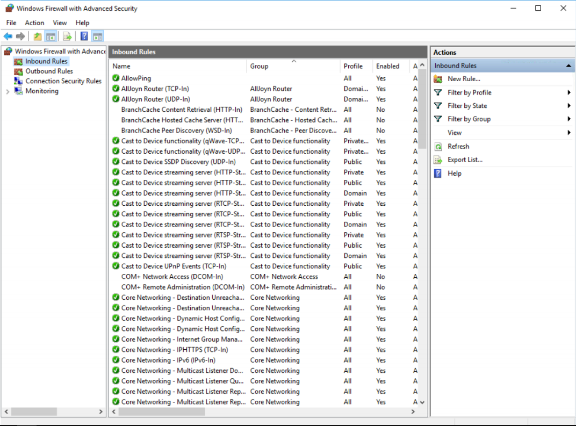576x426 pixels.
Task: Select Inbound Rules in the console tree
Action: 46,61
